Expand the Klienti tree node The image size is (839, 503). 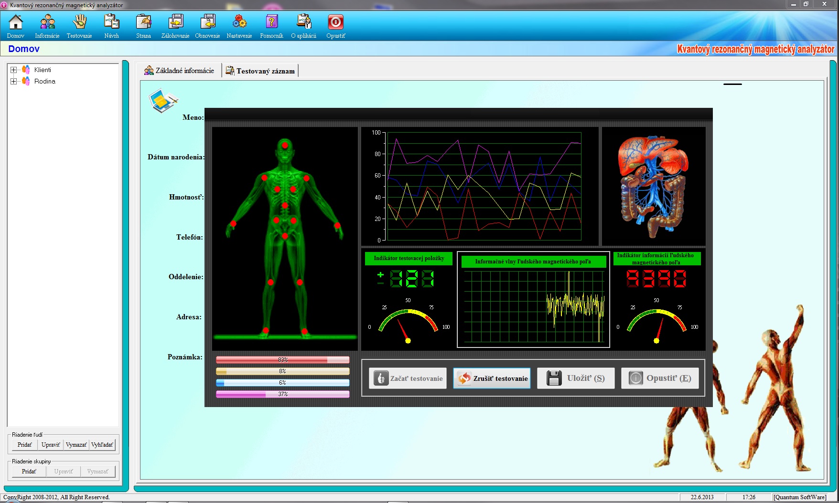pos(13,70)
